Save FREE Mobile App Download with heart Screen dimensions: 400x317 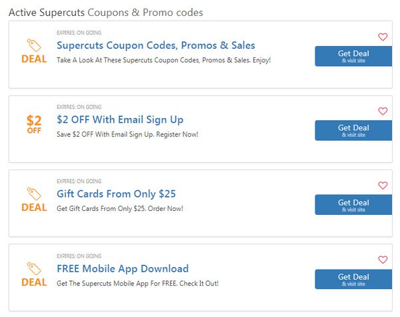tap(383, 260)
